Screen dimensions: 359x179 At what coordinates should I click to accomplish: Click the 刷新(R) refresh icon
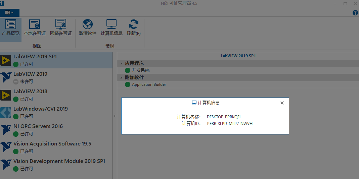point(134,24)
